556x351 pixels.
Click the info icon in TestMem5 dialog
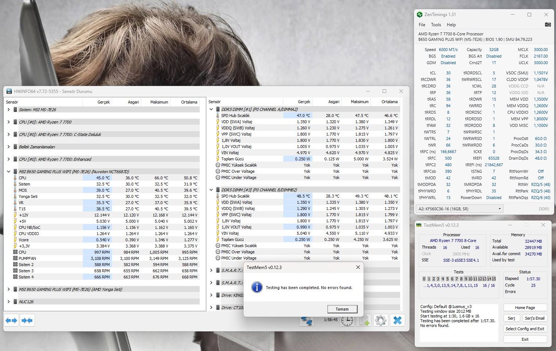257,287
